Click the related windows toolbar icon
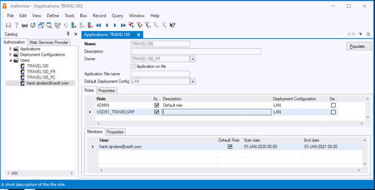The image size is (375, 190). tap(57, 25)
